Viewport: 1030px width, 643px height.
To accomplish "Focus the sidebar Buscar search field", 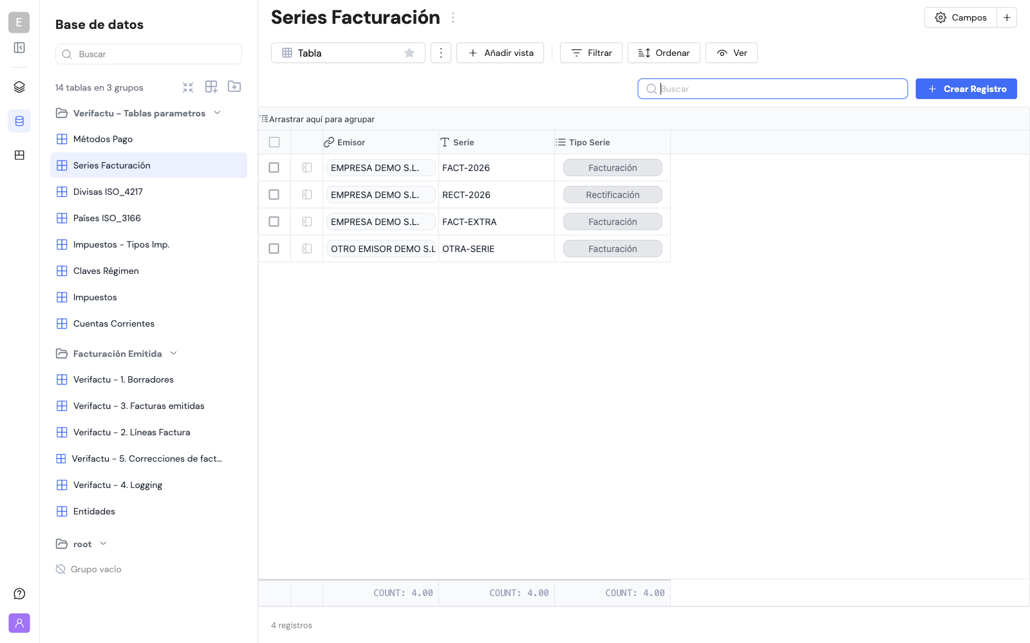I will click(149, 54).
